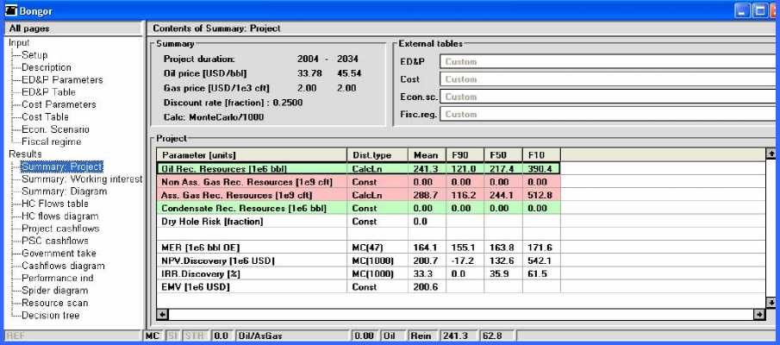Click the horizontal scroll right arrow

click(x=758, y=315)
